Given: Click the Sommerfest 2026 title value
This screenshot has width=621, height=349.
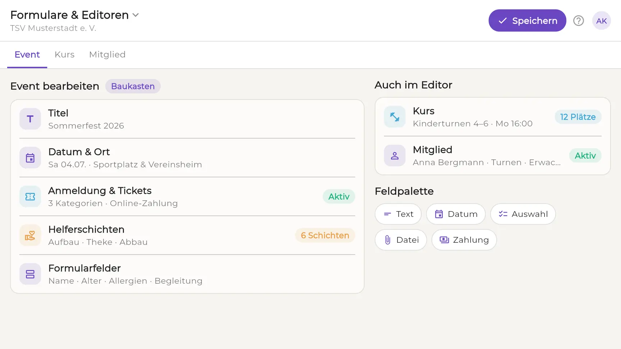Looking at the screenshot, I should tap(86, 126).
